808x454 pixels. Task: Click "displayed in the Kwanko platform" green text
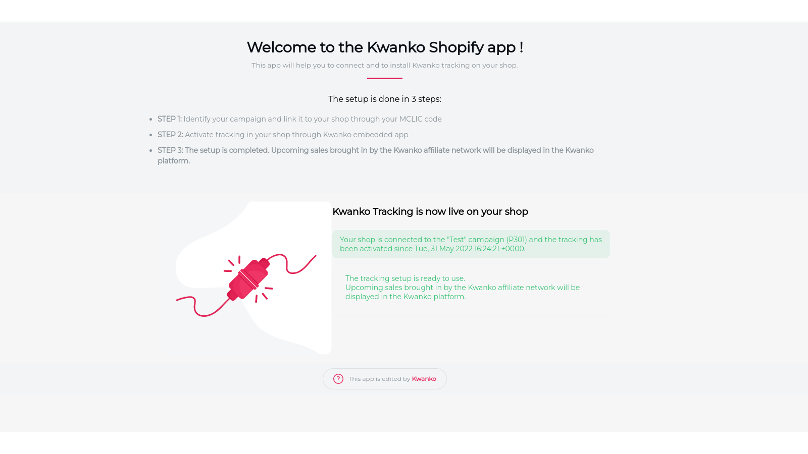[406, 297]
